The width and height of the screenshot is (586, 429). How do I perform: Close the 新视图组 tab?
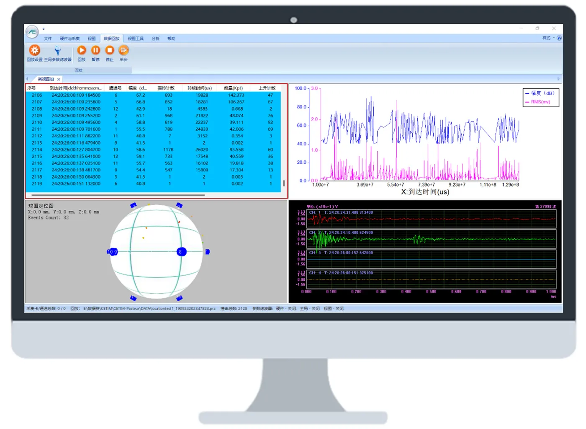pyautogui.click(x=59, y=79)
